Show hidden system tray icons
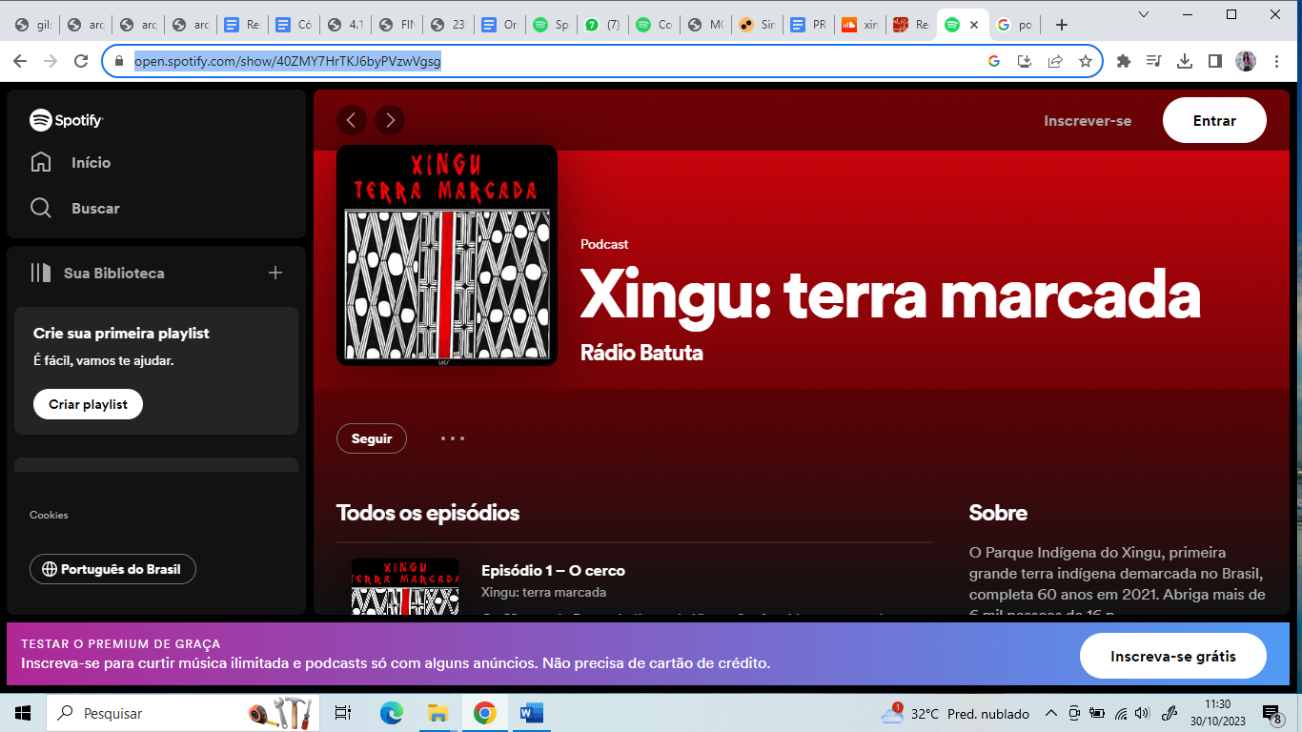 tap(1051, 713)
